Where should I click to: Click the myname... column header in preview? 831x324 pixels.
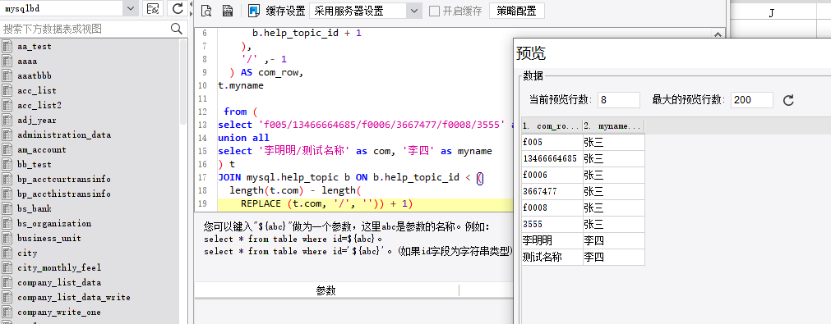[x=614, y=125]
